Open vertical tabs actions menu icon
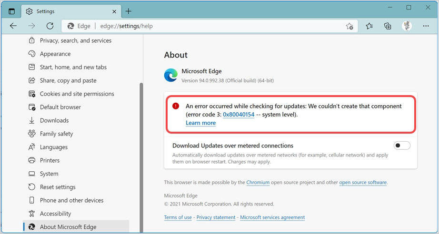This screenshot has width=439, height=234. 12,11
